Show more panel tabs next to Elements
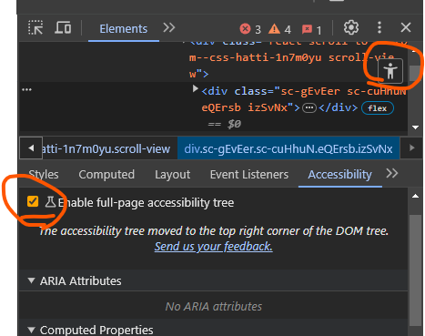The width and height of the screenshot is (425, 336). click(169, 28)
